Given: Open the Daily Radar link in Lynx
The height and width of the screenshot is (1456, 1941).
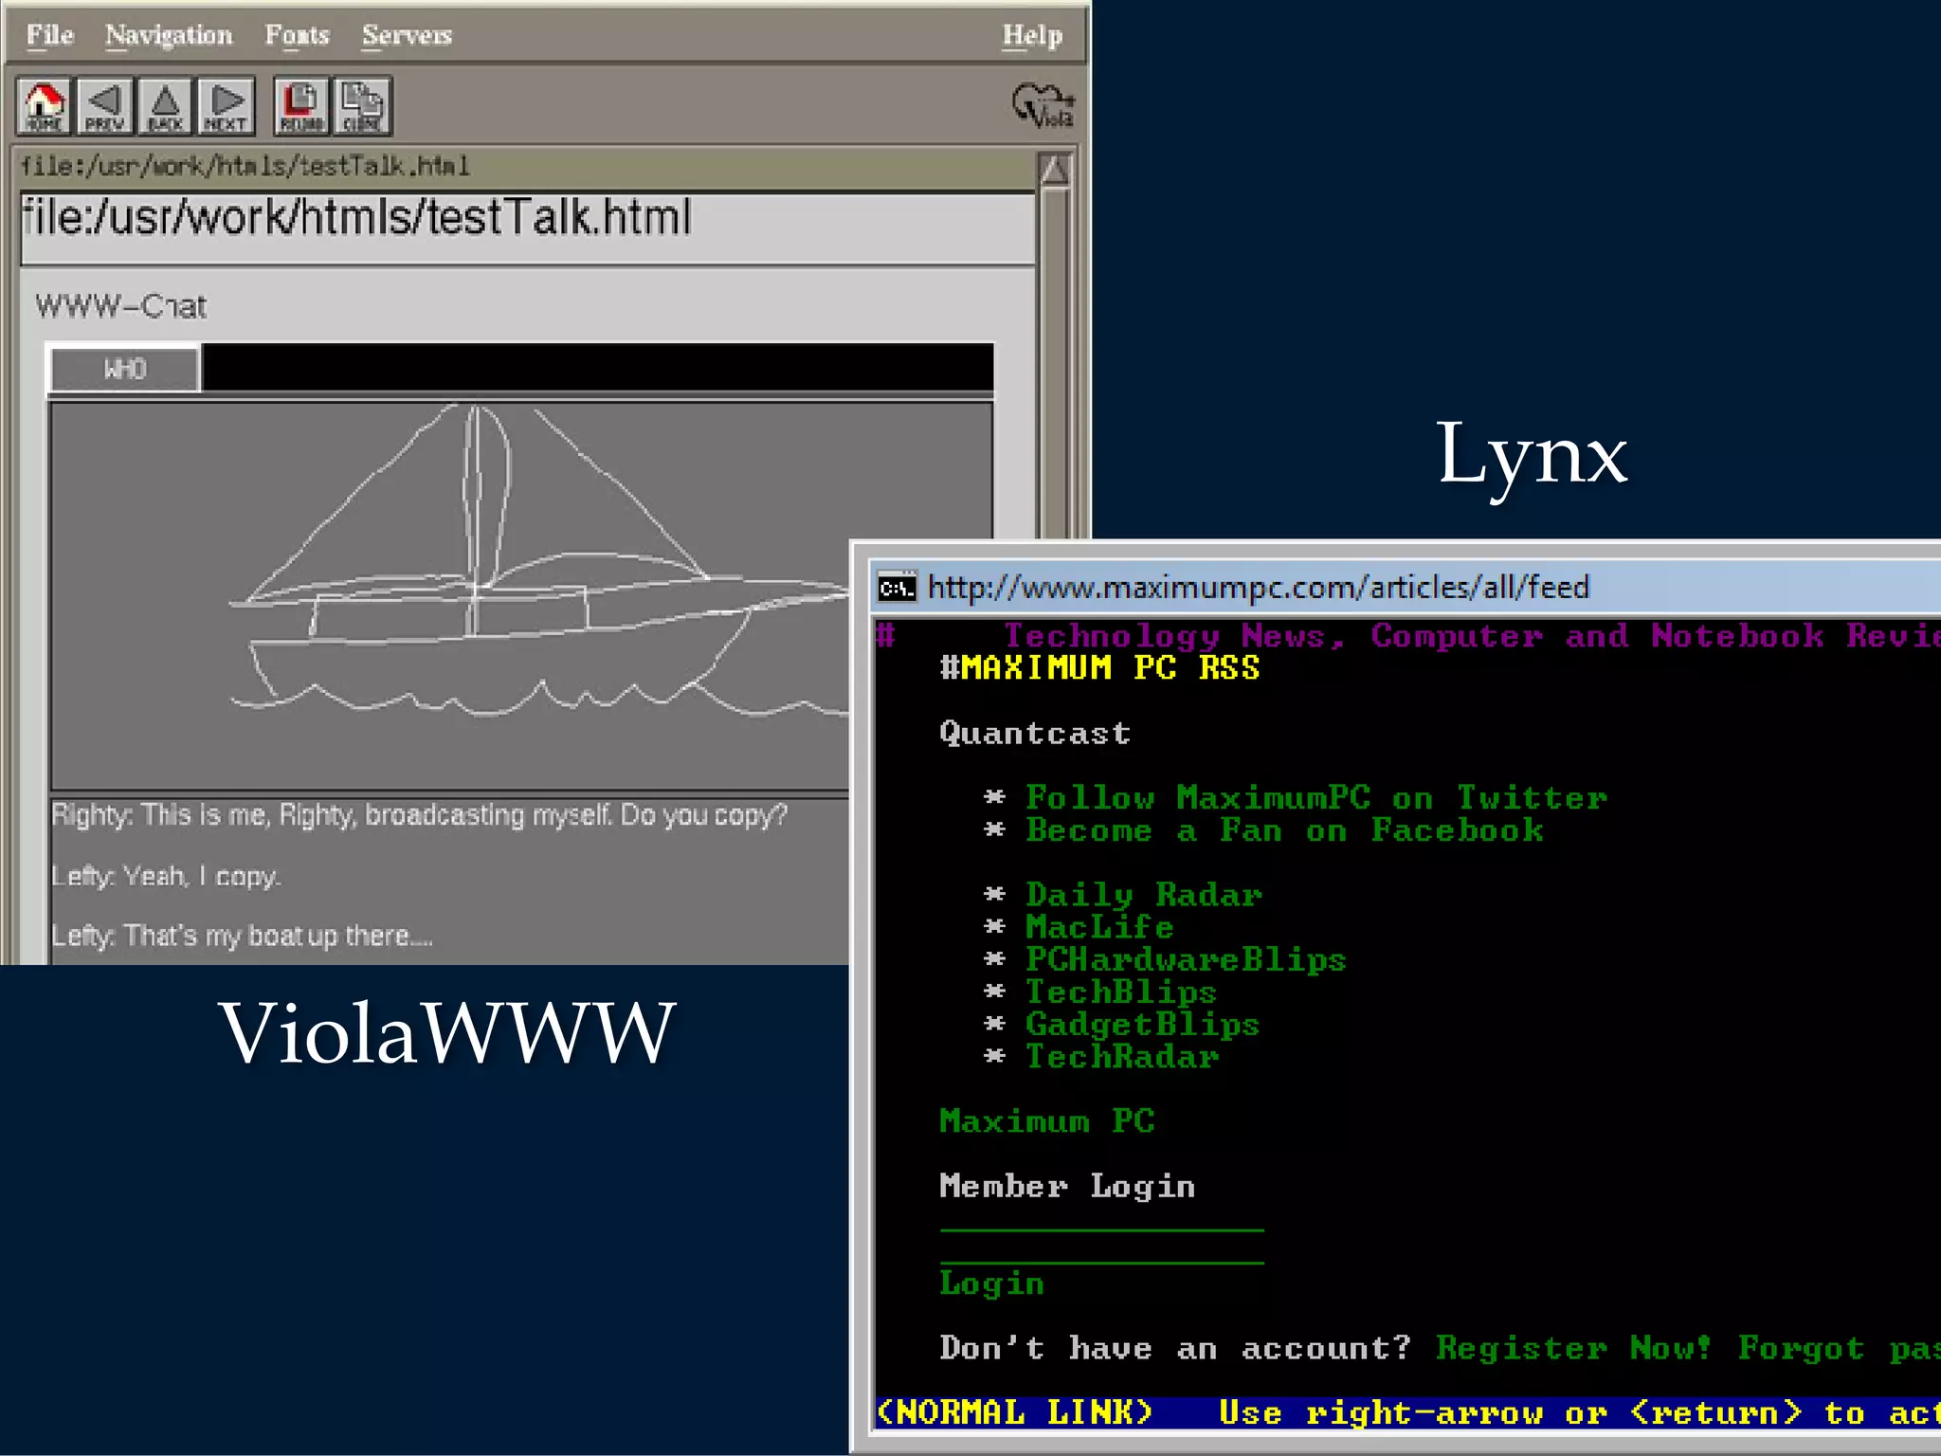Looking at the screenshot, I should 1144,895.
